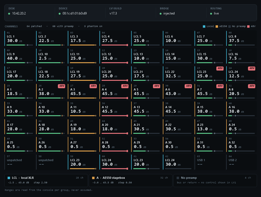The image size is (261, 197).
Task: Click the 9 phantom on counter
Action: [x=93, y=26]
